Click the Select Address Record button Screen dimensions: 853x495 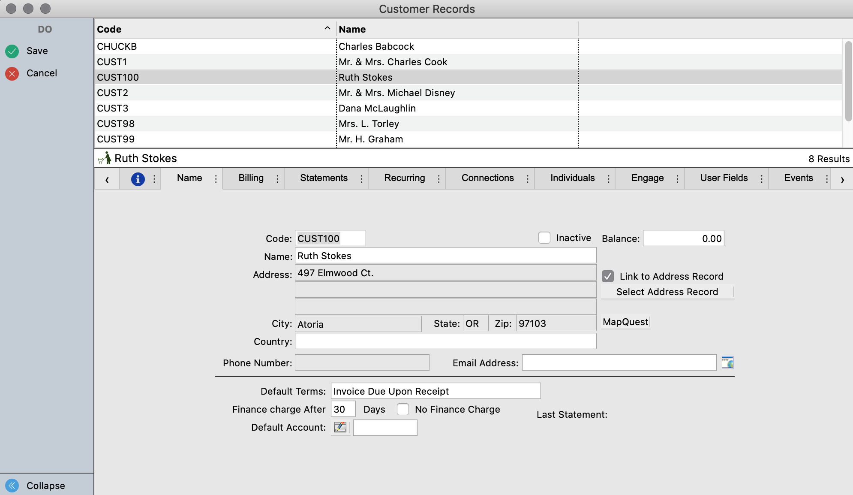[667, 292]
